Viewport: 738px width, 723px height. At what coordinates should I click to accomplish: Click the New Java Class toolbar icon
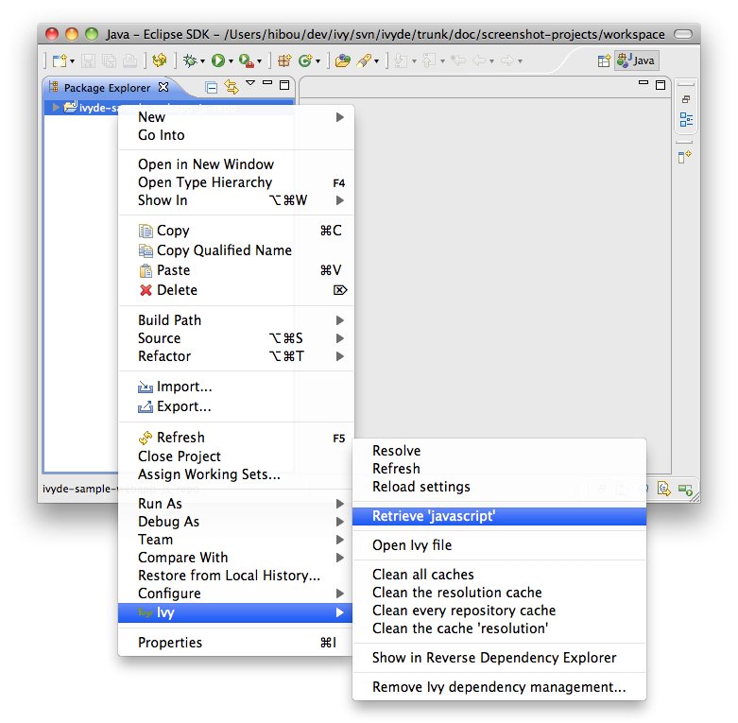point(305,60)
